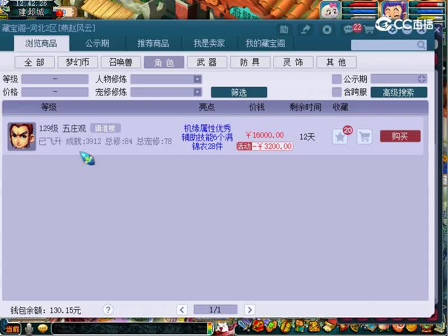Click the round shield icon in bottom toolbar

(285, 326)
